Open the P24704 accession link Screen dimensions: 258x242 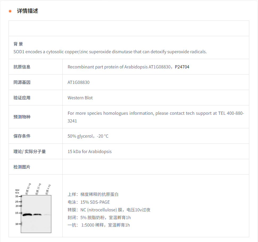[182, 67]
